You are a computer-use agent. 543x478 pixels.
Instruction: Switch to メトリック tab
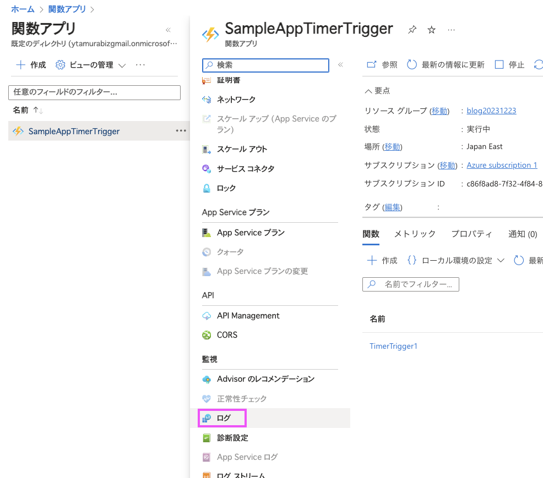click(415, 234)
